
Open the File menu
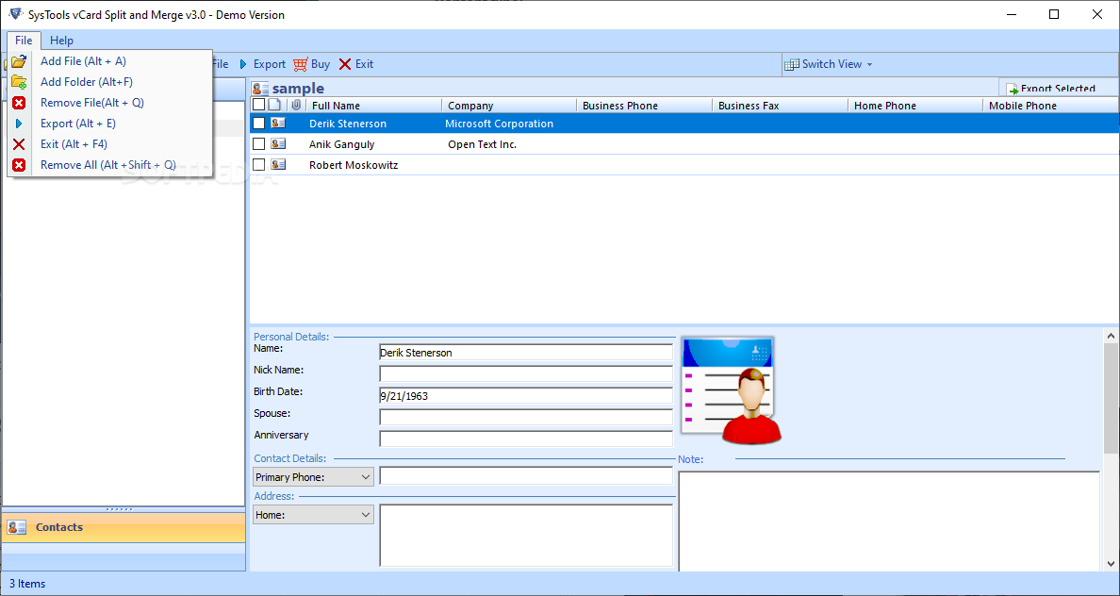click(x=24, y=40)
